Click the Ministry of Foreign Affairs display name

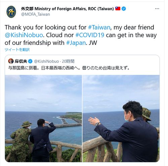pos(68,9)
